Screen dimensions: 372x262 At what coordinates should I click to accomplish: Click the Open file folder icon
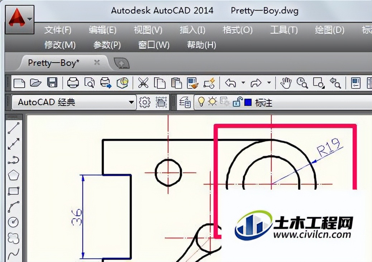pos(35,83)
